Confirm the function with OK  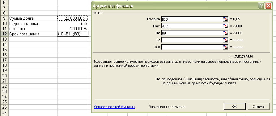point(235,106)
